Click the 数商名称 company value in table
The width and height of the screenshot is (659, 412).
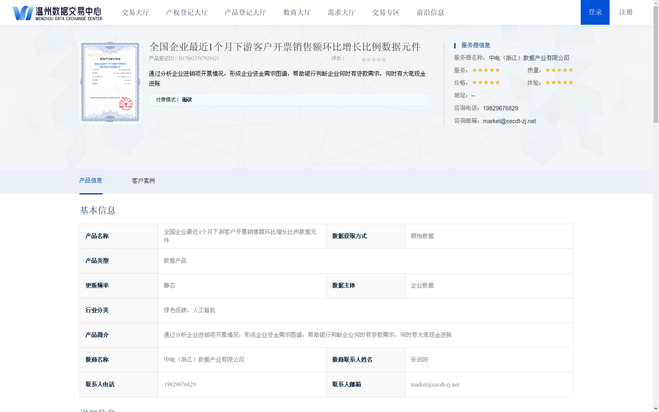pyautogui.click(x=204, y=360)
